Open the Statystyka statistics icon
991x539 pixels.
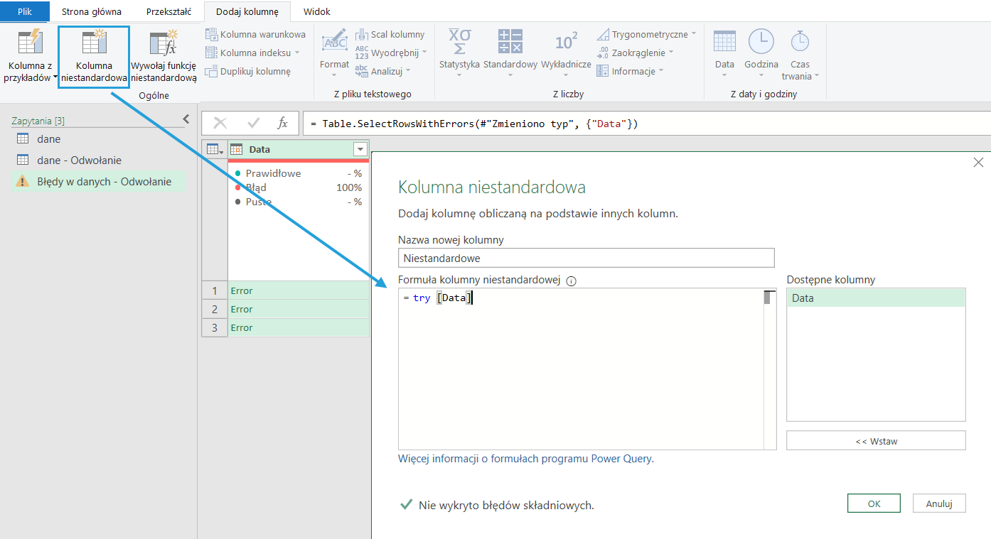point(459,41)
